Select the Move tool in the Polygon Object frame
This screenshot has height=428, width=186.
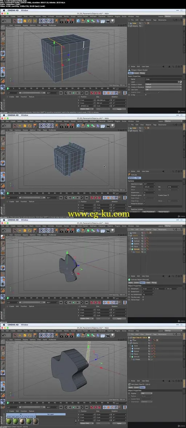click(x=20, y=21)
